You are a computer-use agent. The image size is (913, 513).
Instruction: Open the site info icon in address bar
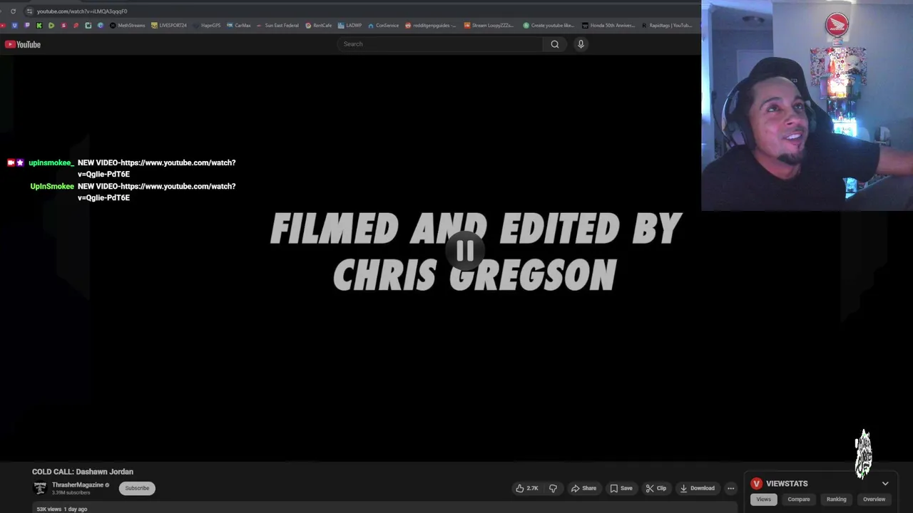[29, 11]
